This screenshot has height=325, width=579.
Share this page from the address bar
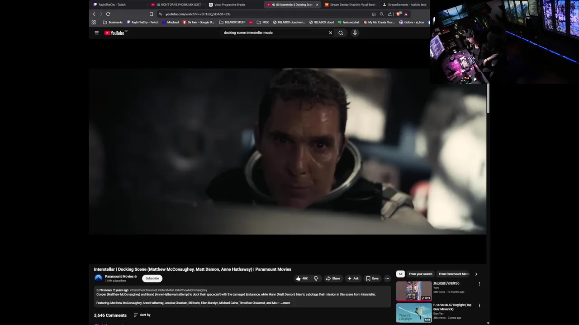point(389,14)
